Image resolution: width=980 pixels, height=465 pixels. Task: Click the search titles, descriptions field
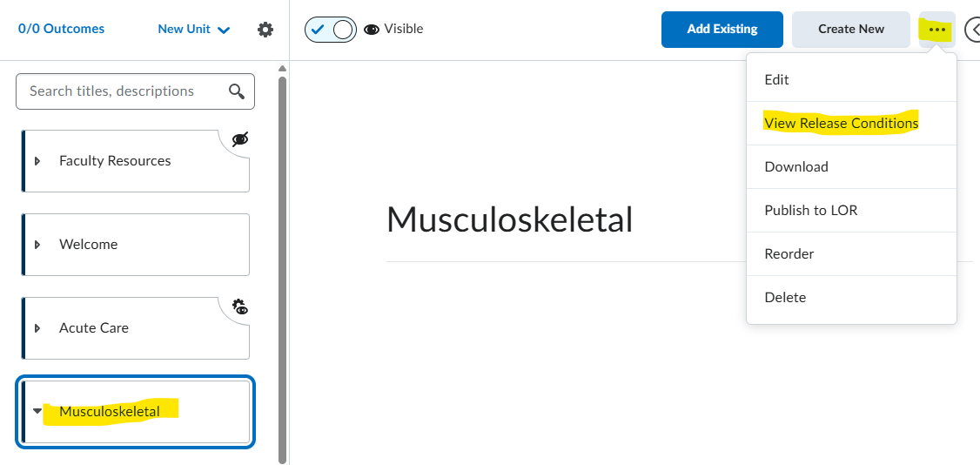(135, 91)
